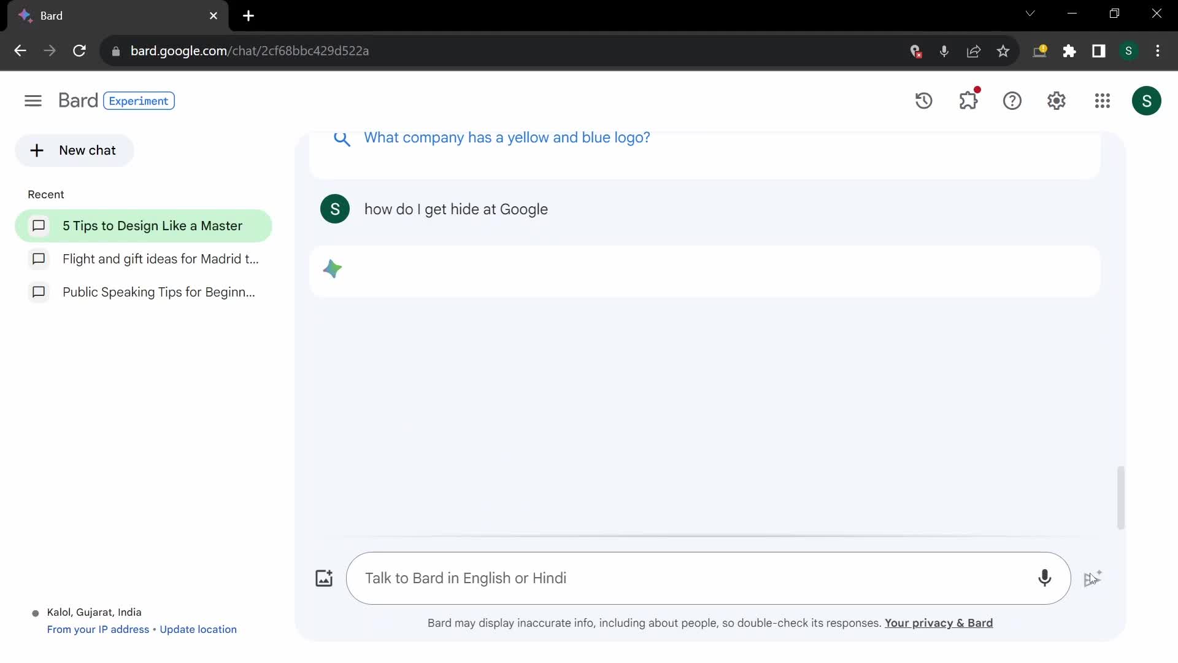Click the voice search microphone in address bar
Image resolution: width=1178 pixels, height=663 pixels.
pyautogui.click(x=944, y=51)
